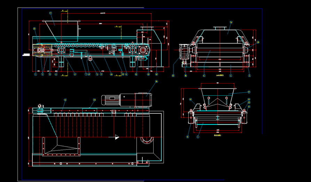Click white flow direction arrow in plan view
This screenshot has height=182, width=311.
coord(117,137)
